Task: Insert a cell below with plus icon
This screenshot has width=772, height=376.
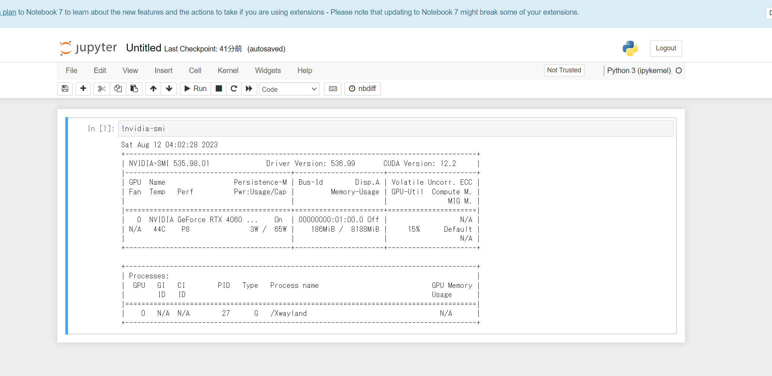Action: pos(83,88)
